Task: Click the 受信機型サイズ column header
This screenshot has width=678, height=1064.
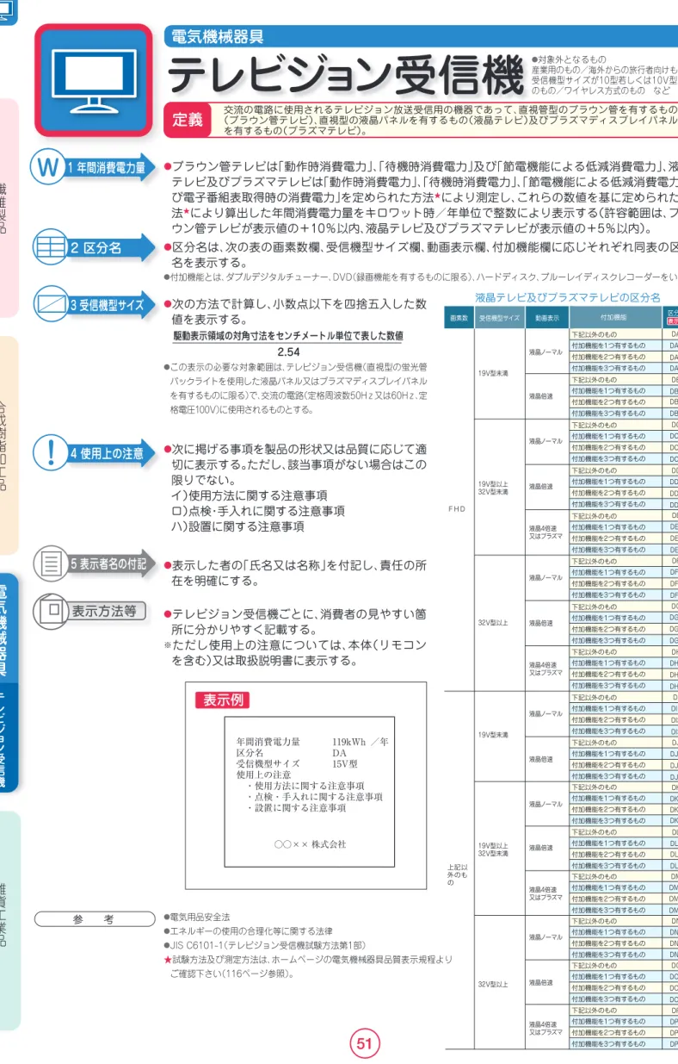Action: pos(499,318)
